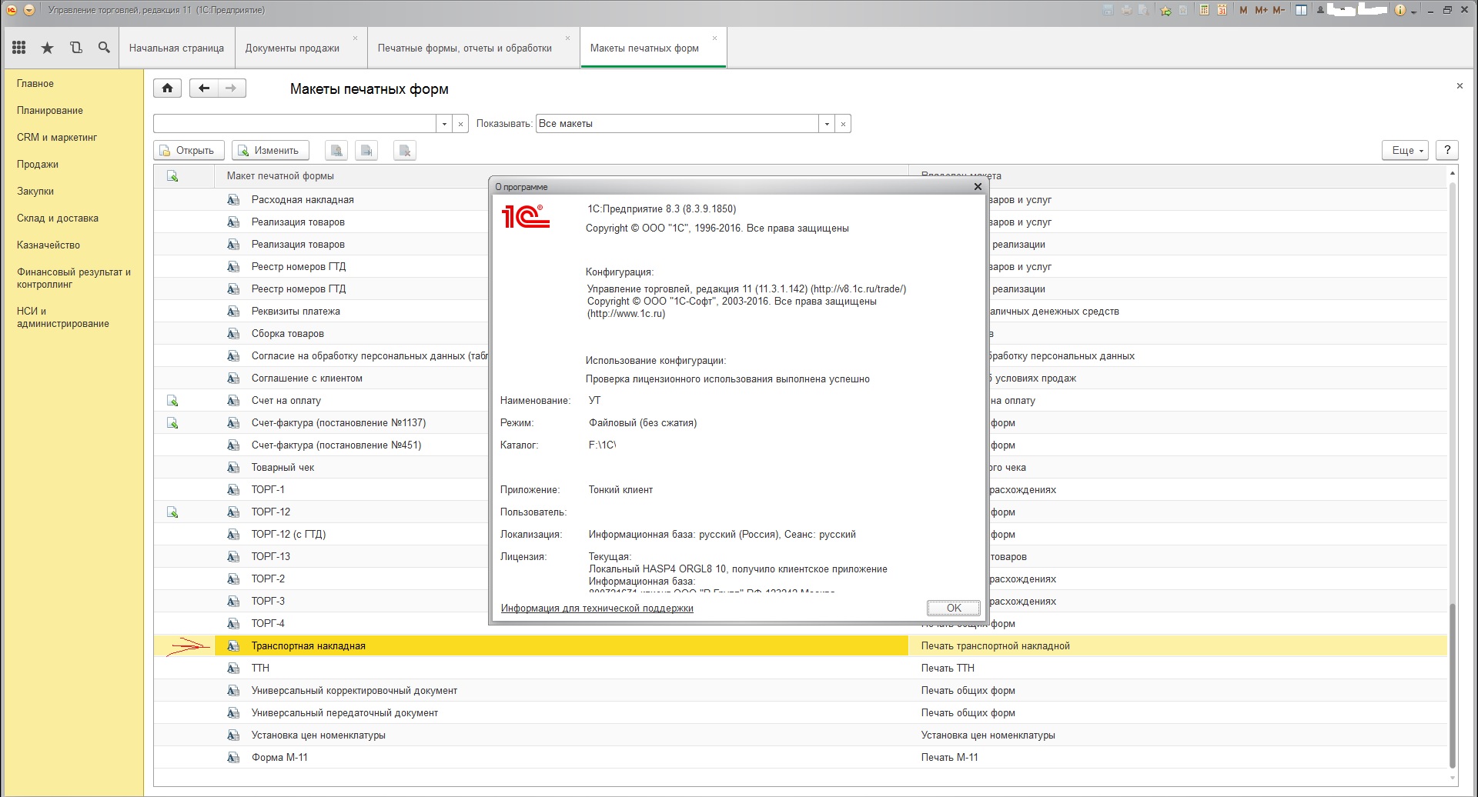Image resolution: width=1478 pixels, height=797 pixels.
Task: Select the Товарный чек row
Action: coord(321,467)
